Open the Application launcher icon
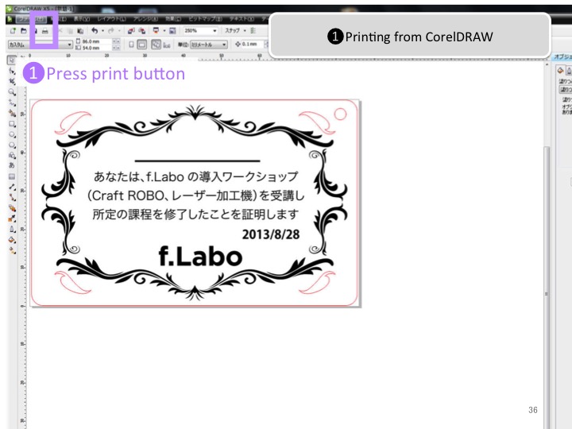The height and width of the screenshot is (429, 572). pos(157,31)
